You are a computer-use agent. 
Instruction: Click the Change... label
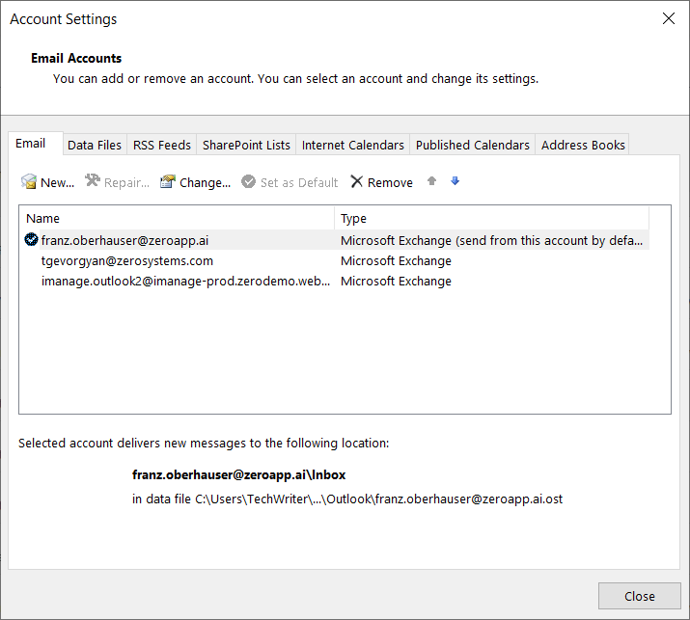tap(205, 182)
